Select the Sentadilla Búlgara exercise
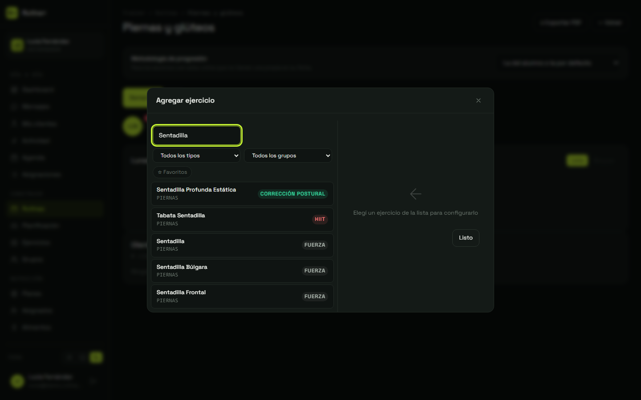641x400 pixels. (242, 271)
